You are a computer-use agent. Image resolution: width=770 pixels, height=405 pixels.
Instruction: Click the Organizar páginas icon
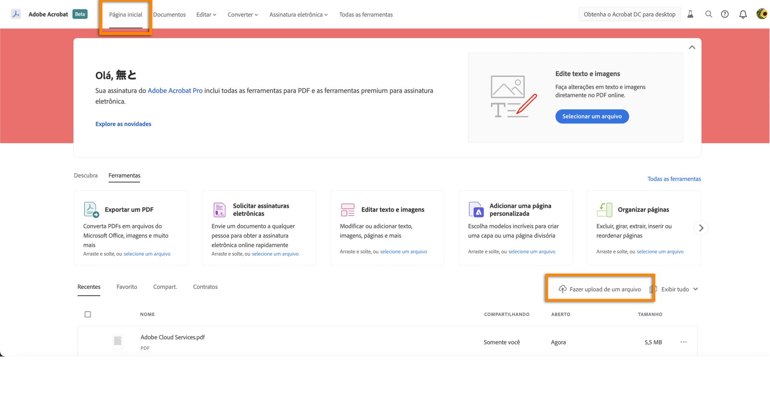pos(604,210)
